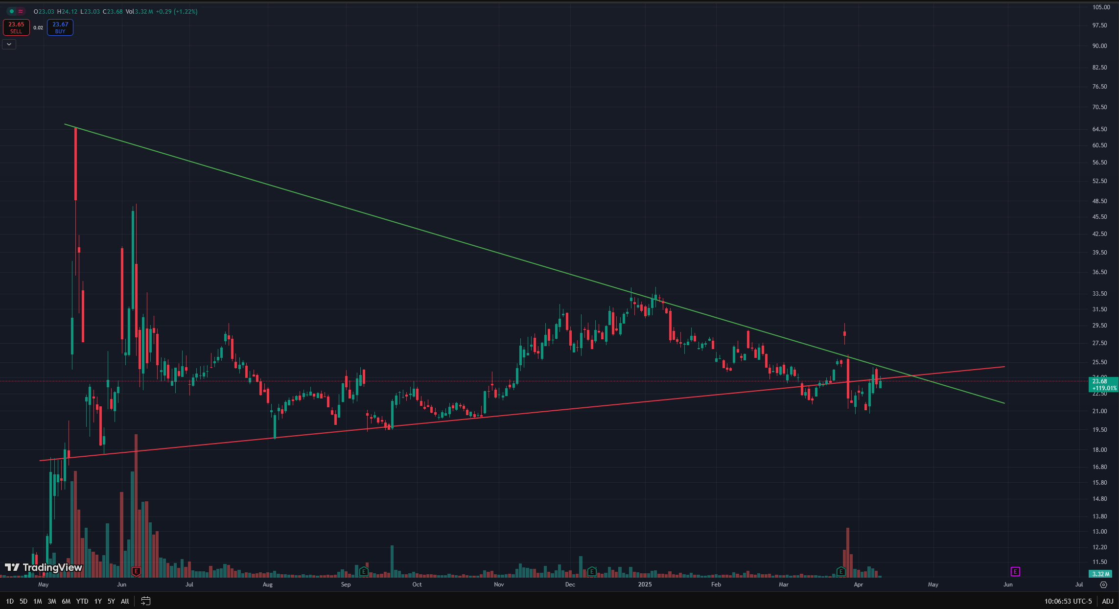Viewport: 1119px width, 609px height.
Task: Open the green earnings marker near September
Action: click(364, 571)
